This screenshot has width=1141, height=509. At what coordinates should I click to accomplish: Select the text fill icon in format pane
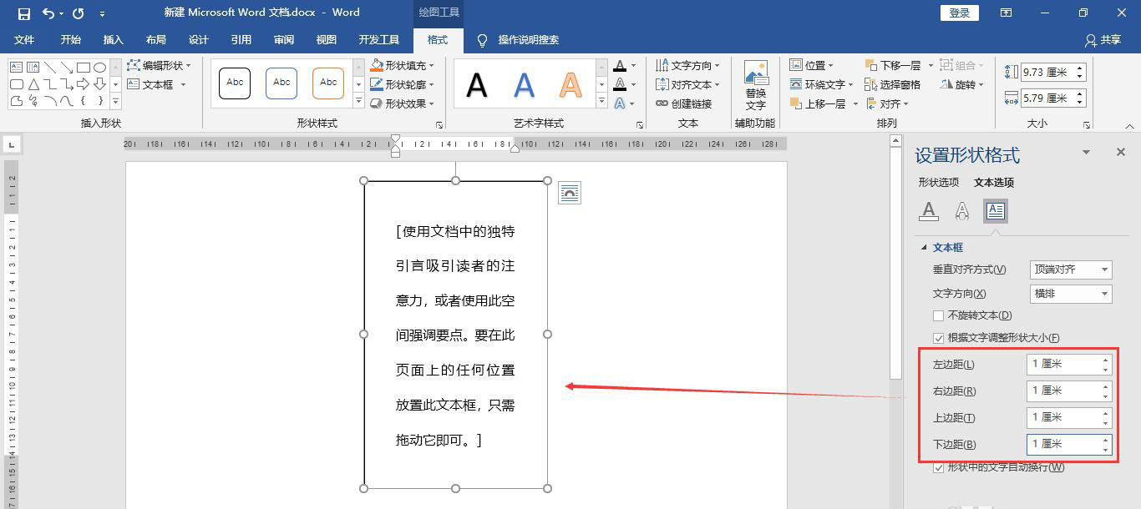point(929,211)
